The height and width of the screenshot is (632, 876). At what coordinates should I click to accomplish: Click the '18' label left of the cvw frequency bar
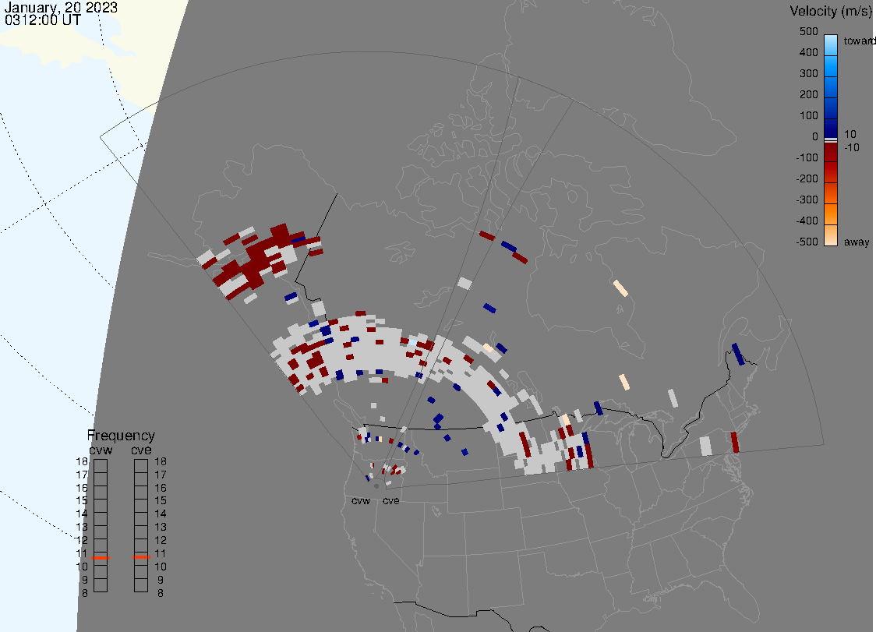click(x=82, y=461)
